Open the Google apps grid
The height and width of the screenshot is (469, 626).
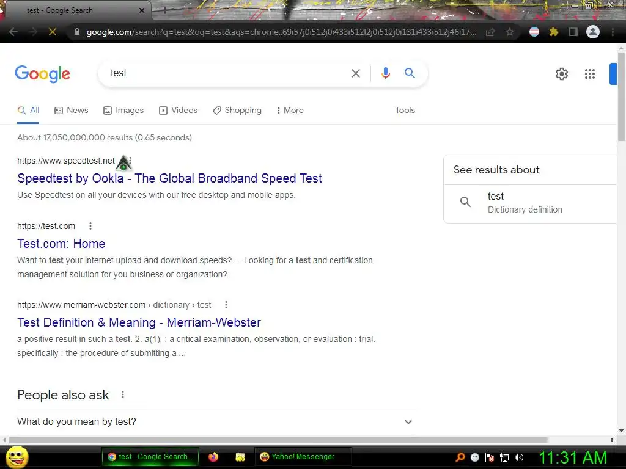[590, 74]
